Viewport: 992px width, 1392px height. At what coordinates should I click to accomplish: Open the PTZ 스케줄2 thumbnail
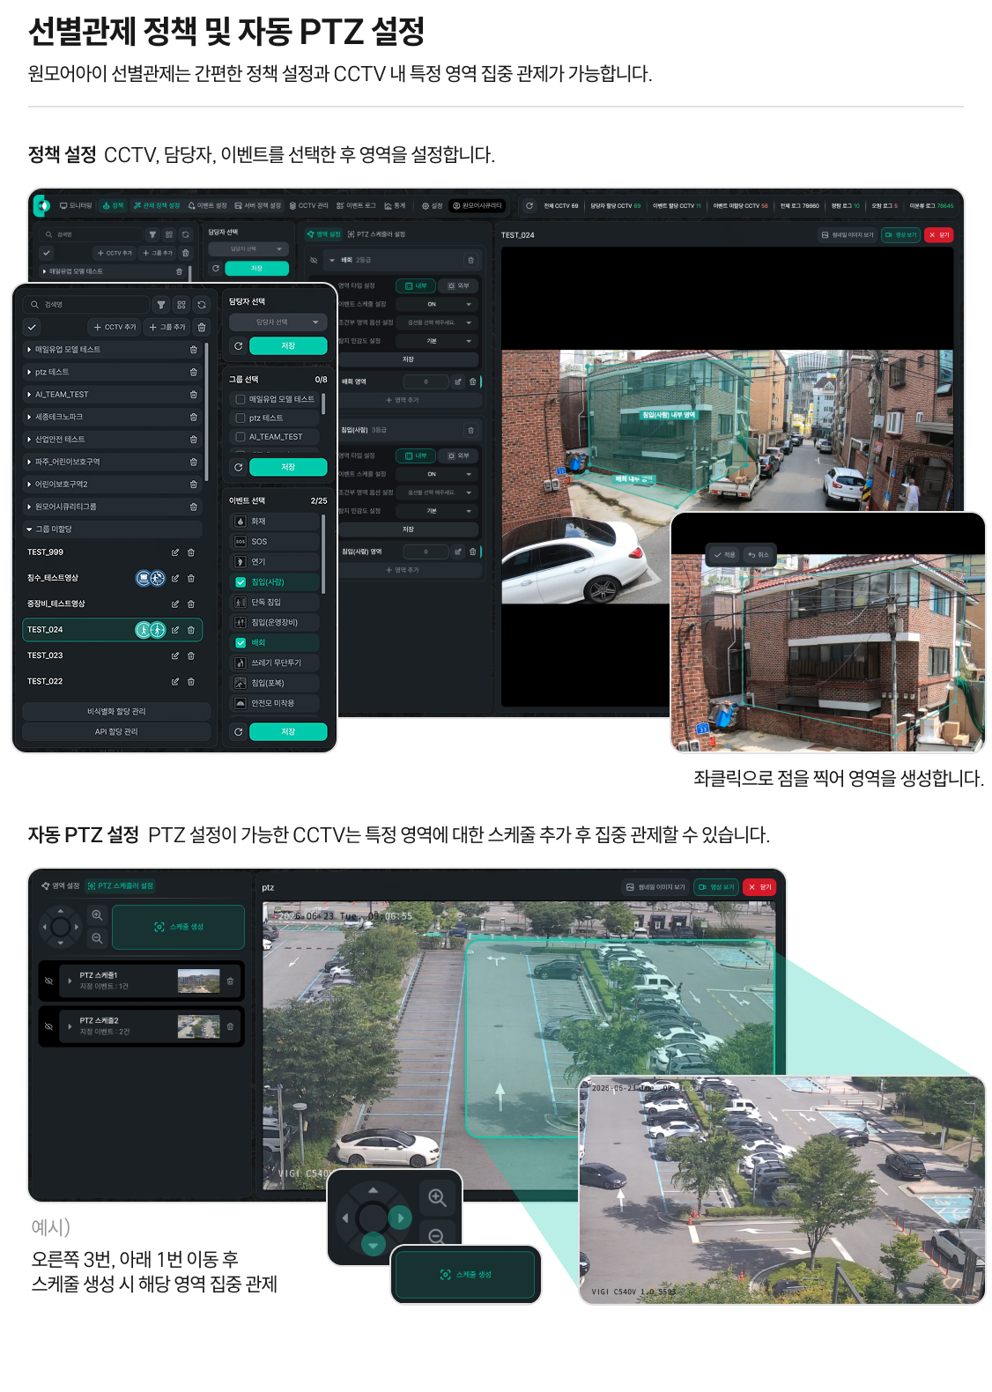(x=199, y=1026)
